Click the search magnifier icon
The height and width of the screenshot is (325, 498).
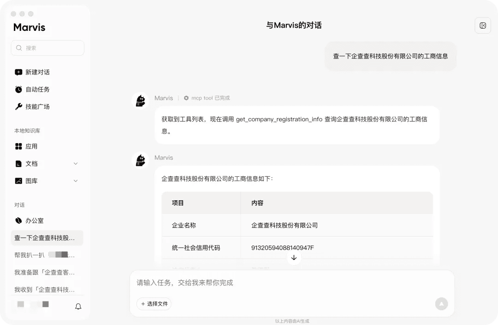tap(19, 48)
